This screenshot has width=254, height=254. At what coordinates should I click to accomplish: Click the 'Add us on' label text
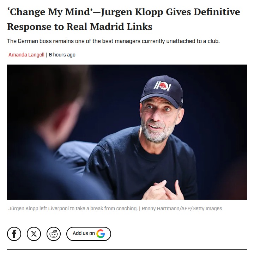point(84,233)
